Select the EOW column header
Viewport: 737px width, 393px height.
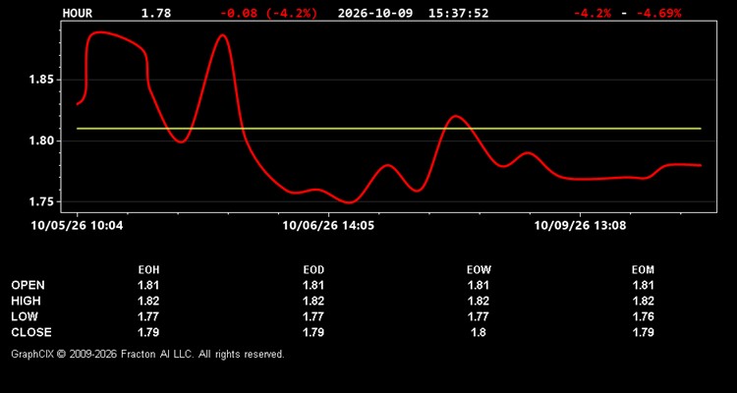click(479, 270)
